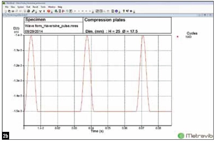Image resolution: width=216 pixels, height=142 pixels.
Task: Open the Window menu
Action: pyautogui.click(x=50, y=7)
